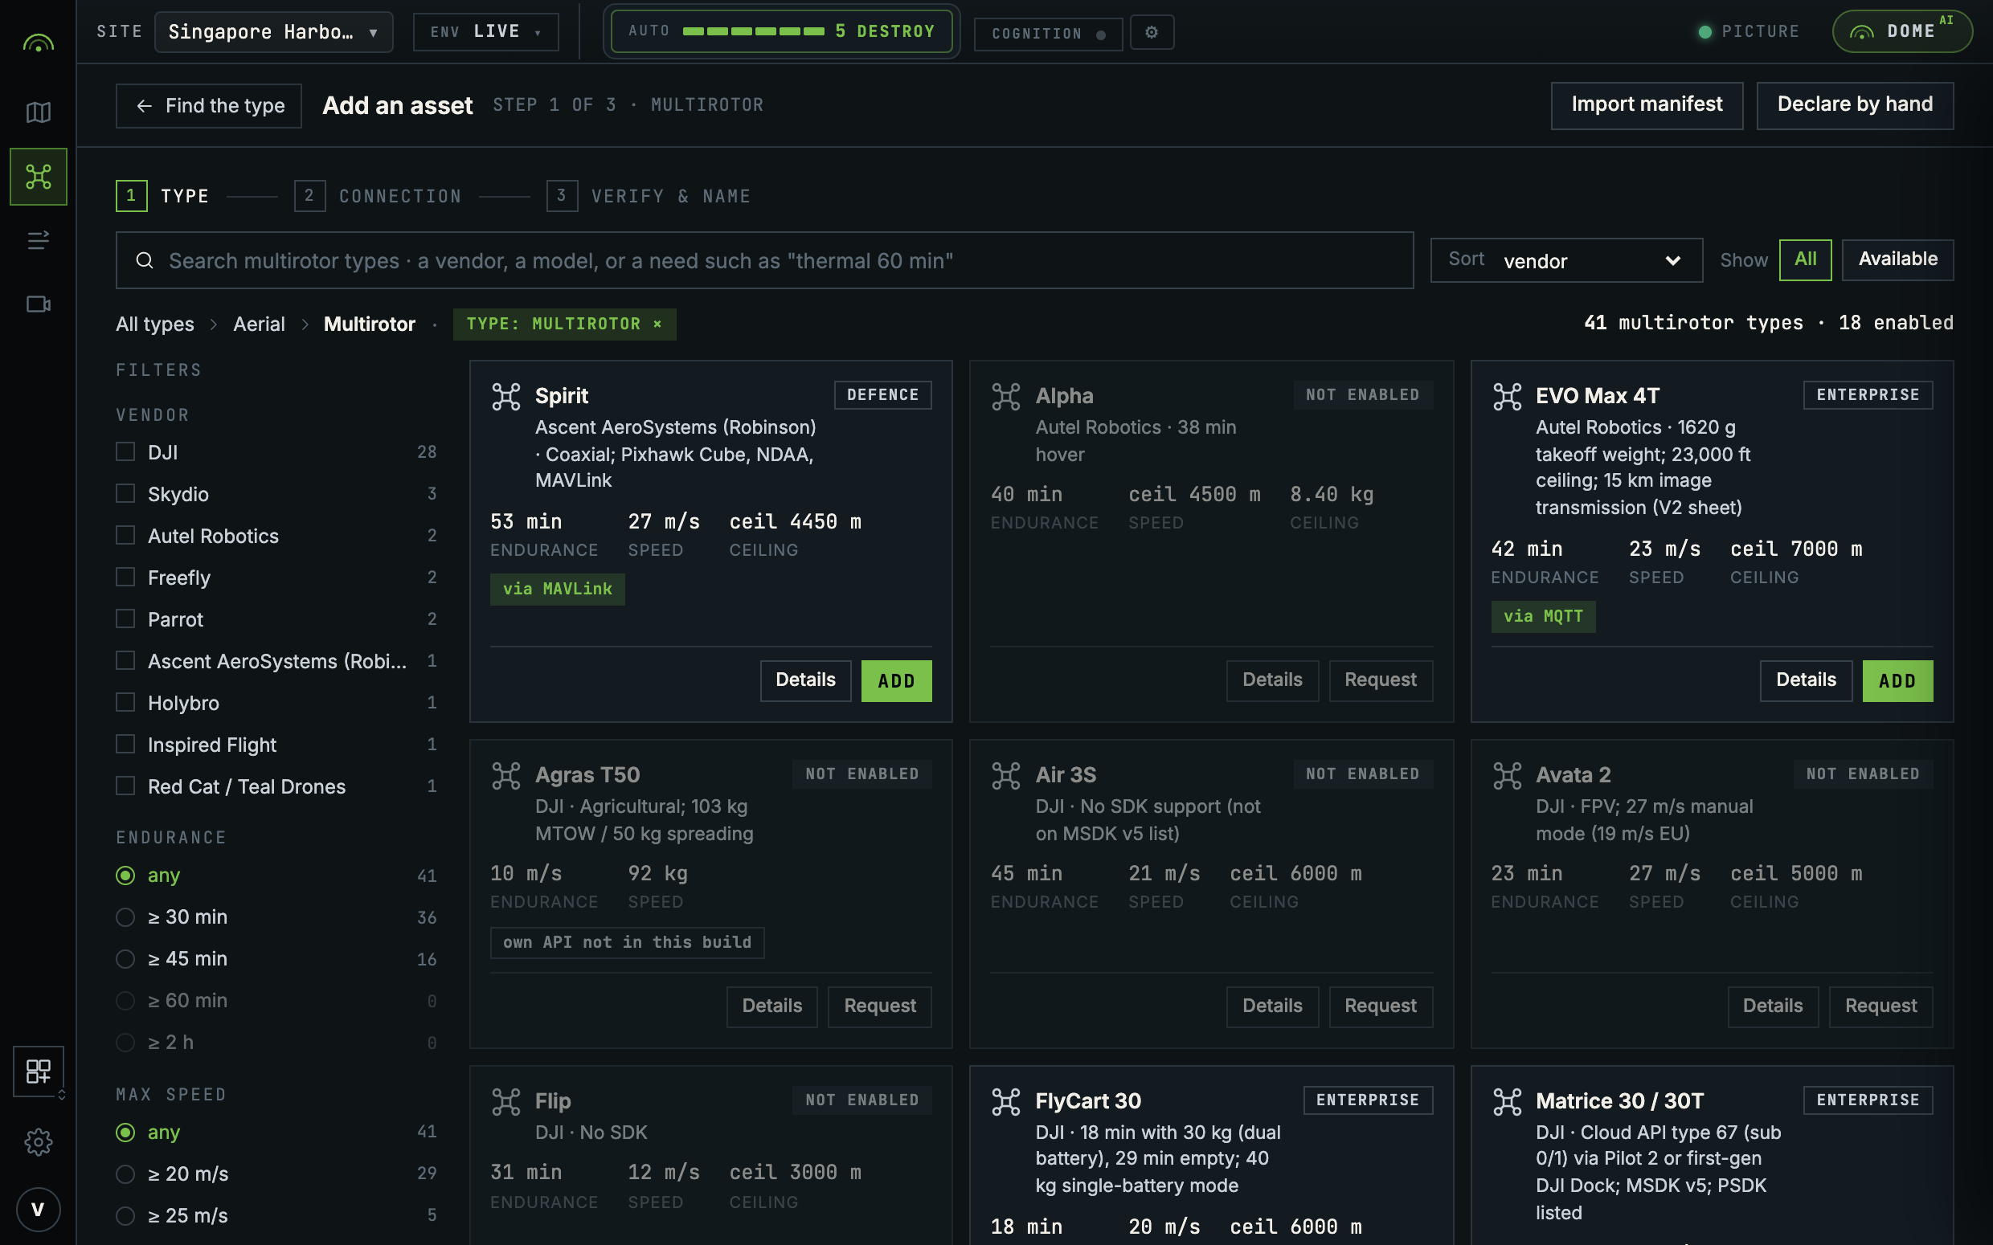Image resolution: width=1993 pixels, height=1245 pixels.
Task: Open the V user avatar
Action: click(x=38, y=1209)
